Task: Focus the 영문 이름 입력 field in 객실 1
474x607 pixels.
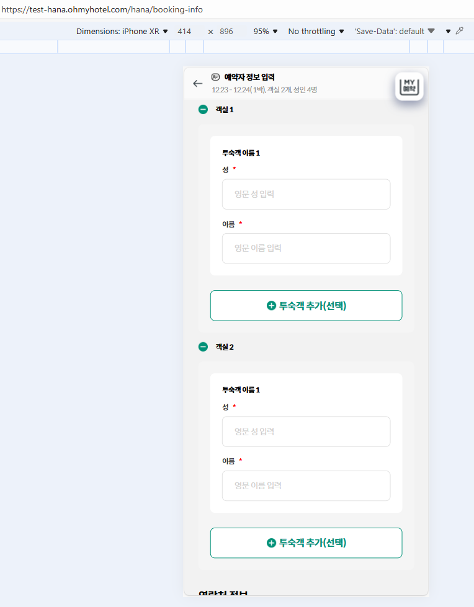Action: (306, 248)
